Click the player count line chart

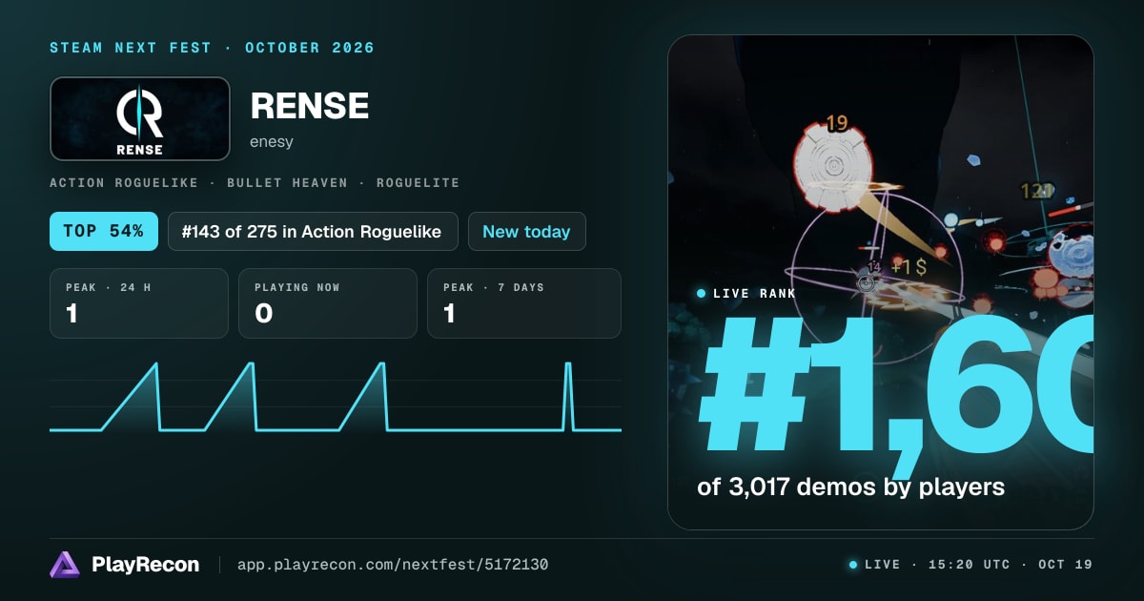[x=336, y=396]
